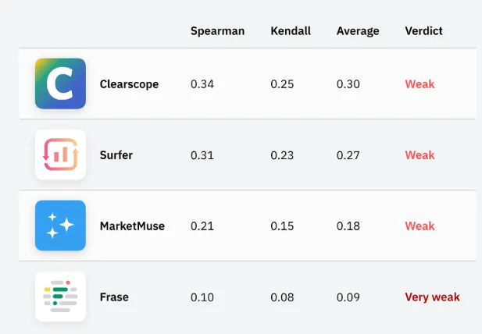Click Frase's Average value 0.09
The height and width of the screenshot is (334, 482).
pos(348,297)
